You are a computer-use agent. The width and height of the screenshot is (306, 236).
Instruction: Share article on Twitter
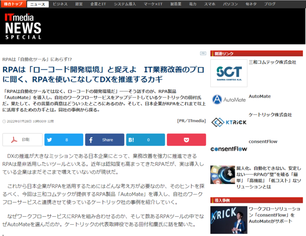(x=64, y=140)
